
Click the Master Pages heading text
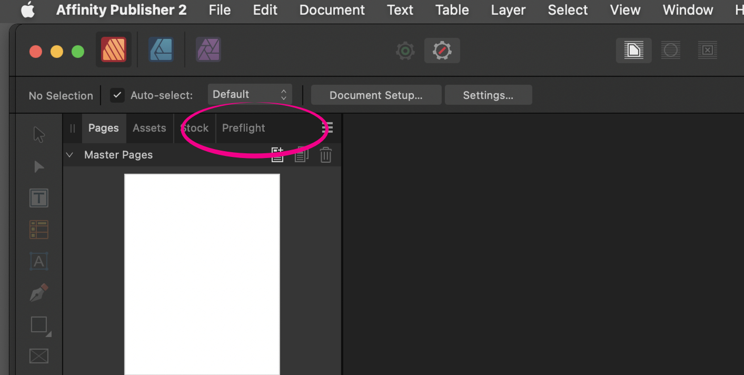coord(118,155)
